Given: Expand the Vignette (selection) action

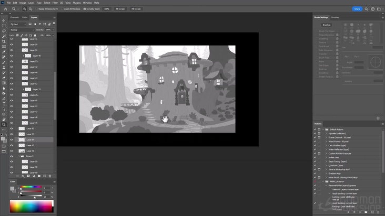Looking at the screenshot, I should (x=326, y=134).
